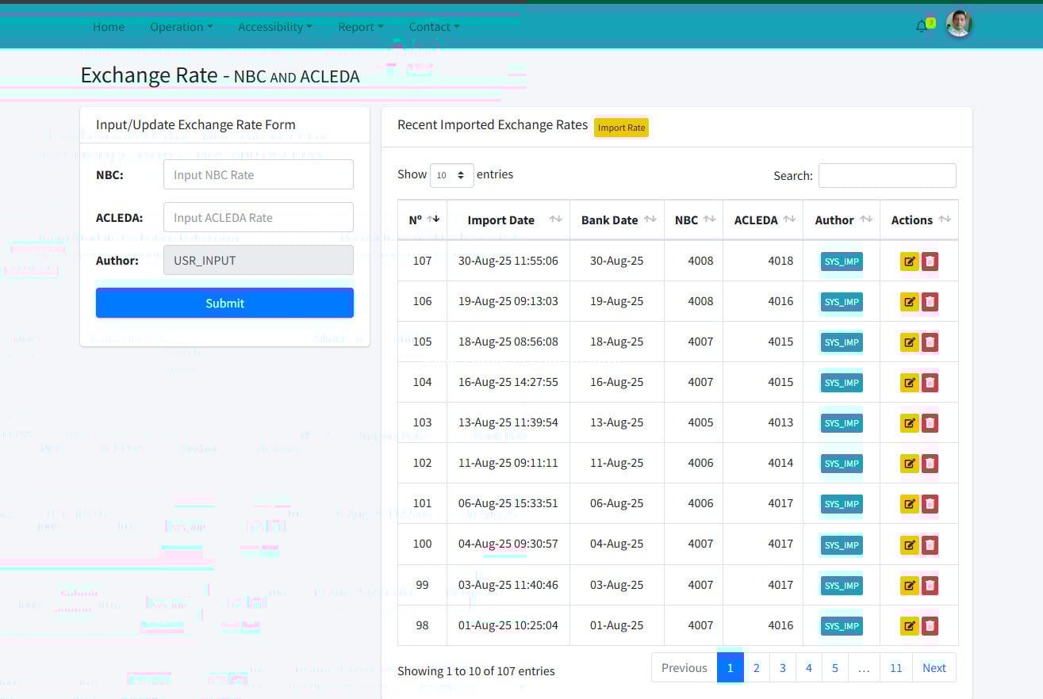
Task: Go to the Home menu item
Action: coord(109,27)
